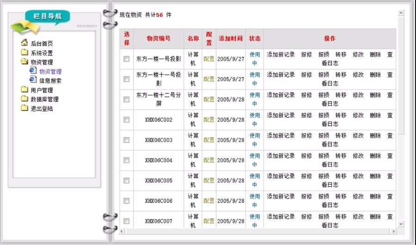
Task: Click the vertical scrollbar up arrow
Action: click(x=401, y=12)
